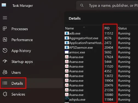The width and height of the screenshot is (138, 103).
Task: Click Running status of armsvc.exe
Action: point(124,52)
